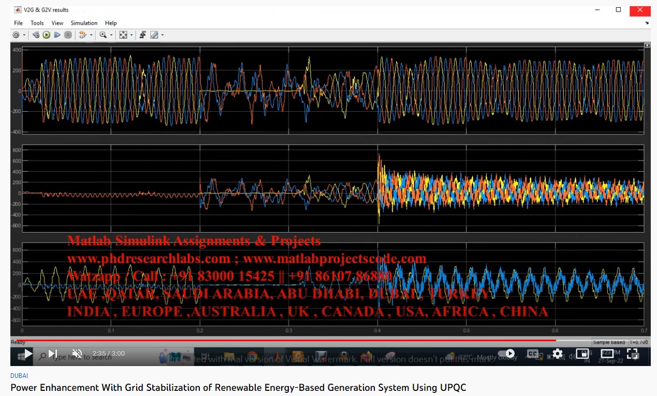Click the 2:35 / 3:00 time display

[x=108, y=354]
